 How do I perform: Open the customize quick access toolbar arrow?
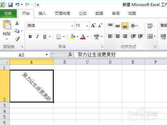[x=38, y=5]
